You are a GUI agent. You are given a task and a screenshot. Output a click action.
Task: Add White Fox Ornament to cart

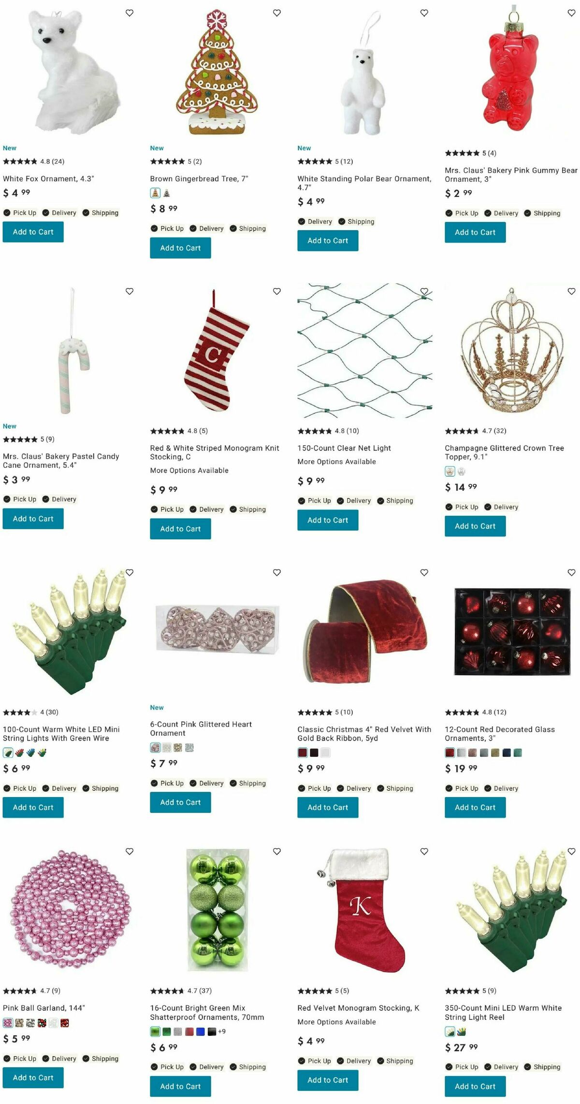point(33,232)
